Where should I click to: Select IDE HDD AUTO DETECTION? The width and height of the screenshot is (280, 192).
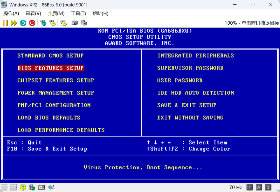click(x=196, y=93)
